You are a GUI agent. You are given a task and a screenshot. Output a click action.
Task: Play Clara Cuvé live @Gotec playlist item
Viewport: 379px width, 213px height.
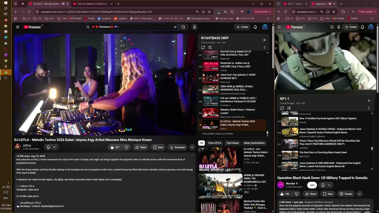pyautogui.click(x=232, y=78)
